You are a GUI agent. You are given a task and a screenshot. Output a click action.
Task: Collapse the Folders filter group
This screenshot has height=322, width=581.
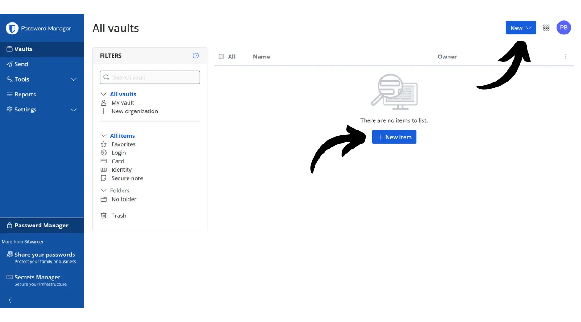(103, 191)
